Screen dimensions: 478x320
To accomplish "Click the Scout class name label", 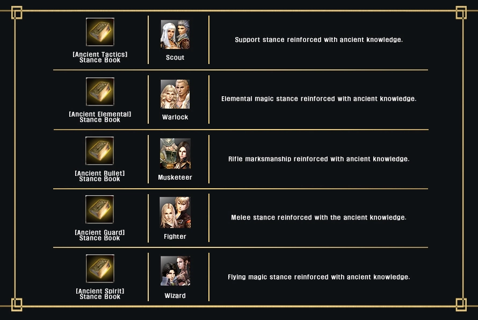I will (x=175, y=58).
